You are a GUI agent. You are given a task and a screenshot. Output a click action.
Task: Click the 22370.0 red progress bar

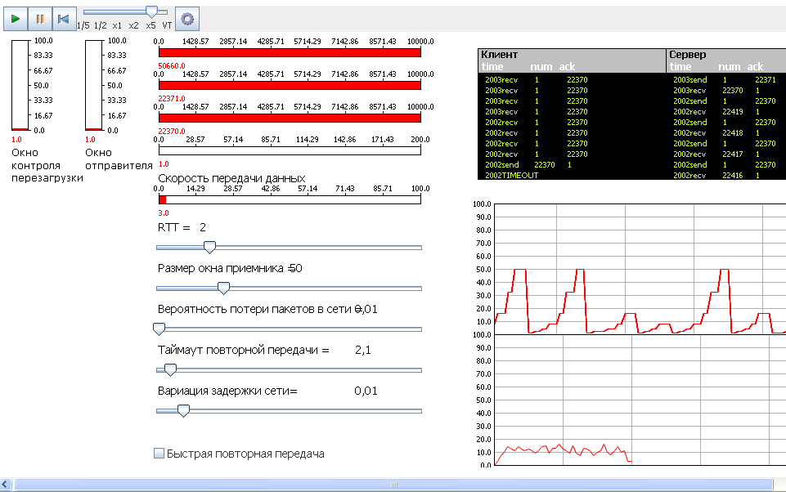(290, 118)
